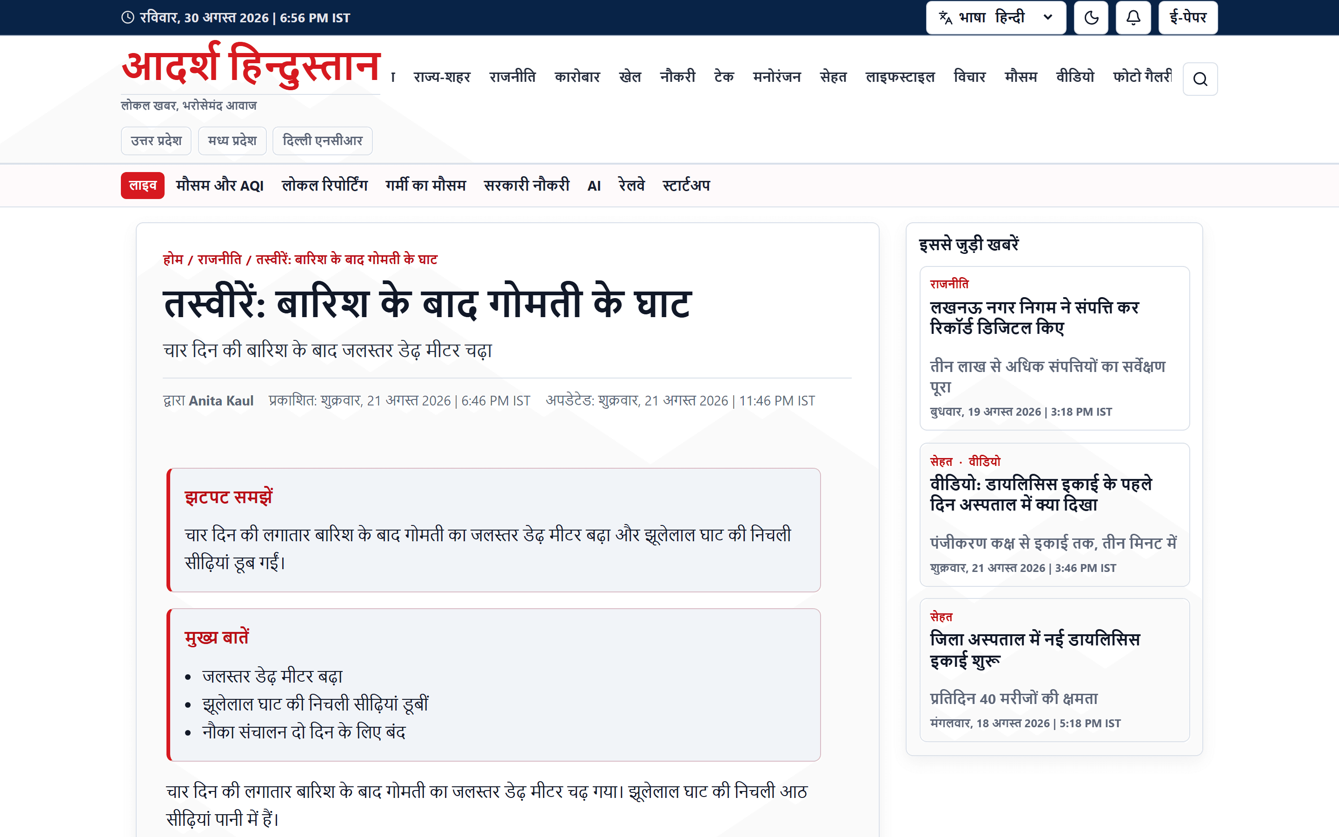
Task: Click the राजनीति breadcrumb link
Action: 219,259
